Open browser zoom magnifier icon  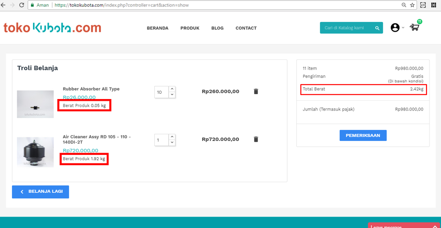click(x=404, y=5)
